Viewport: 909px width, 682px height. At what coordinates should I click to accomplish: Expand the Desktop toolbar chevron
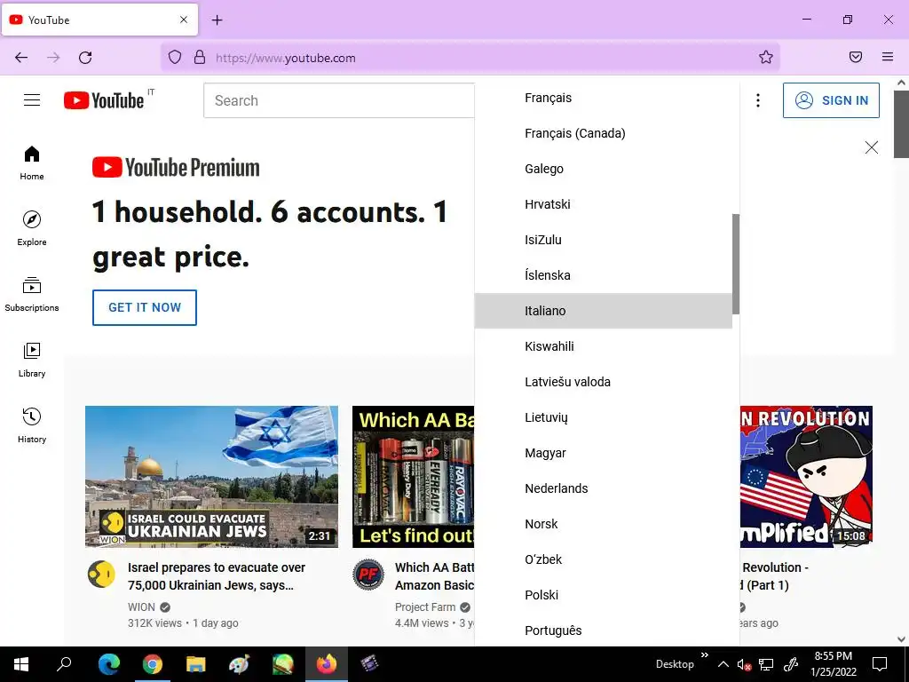coord(704,655)
